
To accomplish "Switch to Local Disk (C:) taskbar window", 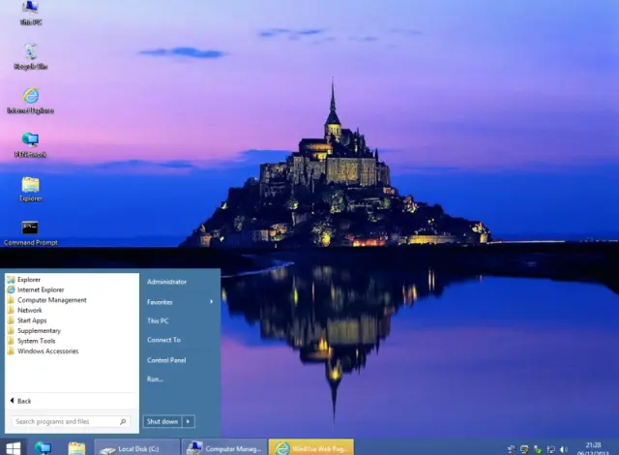I will (x=137, y=448).
